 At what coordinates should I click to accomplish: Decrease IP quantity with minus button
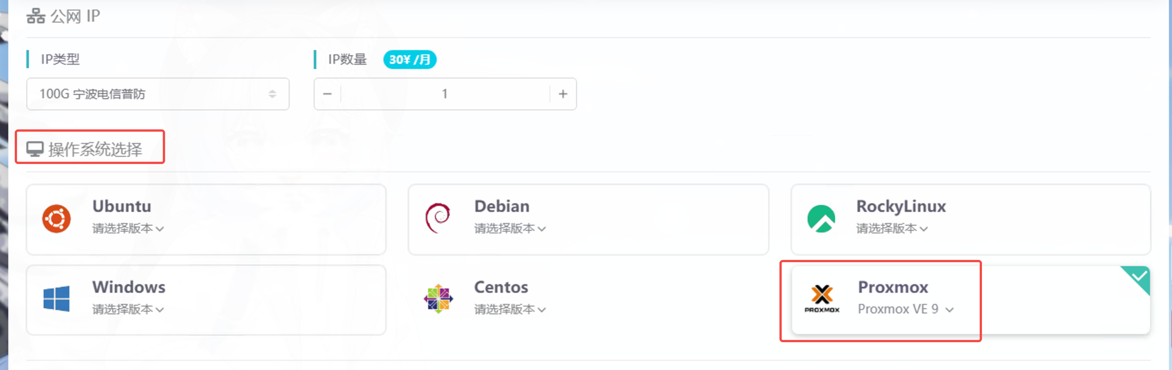[327, 94]
